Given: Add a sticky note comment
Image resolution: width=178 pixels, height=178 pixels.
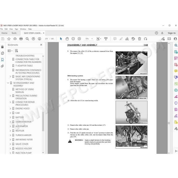Looking at the screenshot, I should (115, 39).
